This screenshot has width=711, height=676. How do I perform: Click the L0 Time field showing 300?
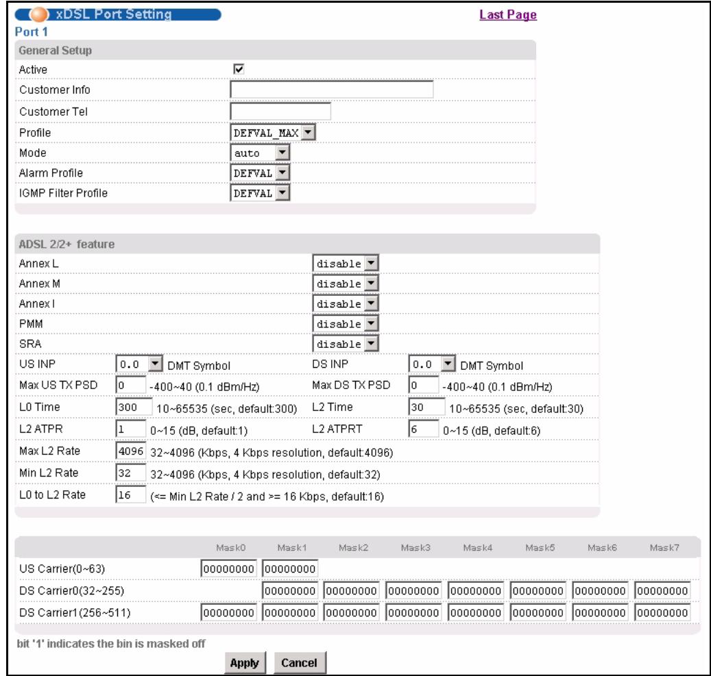pos(134,407)
